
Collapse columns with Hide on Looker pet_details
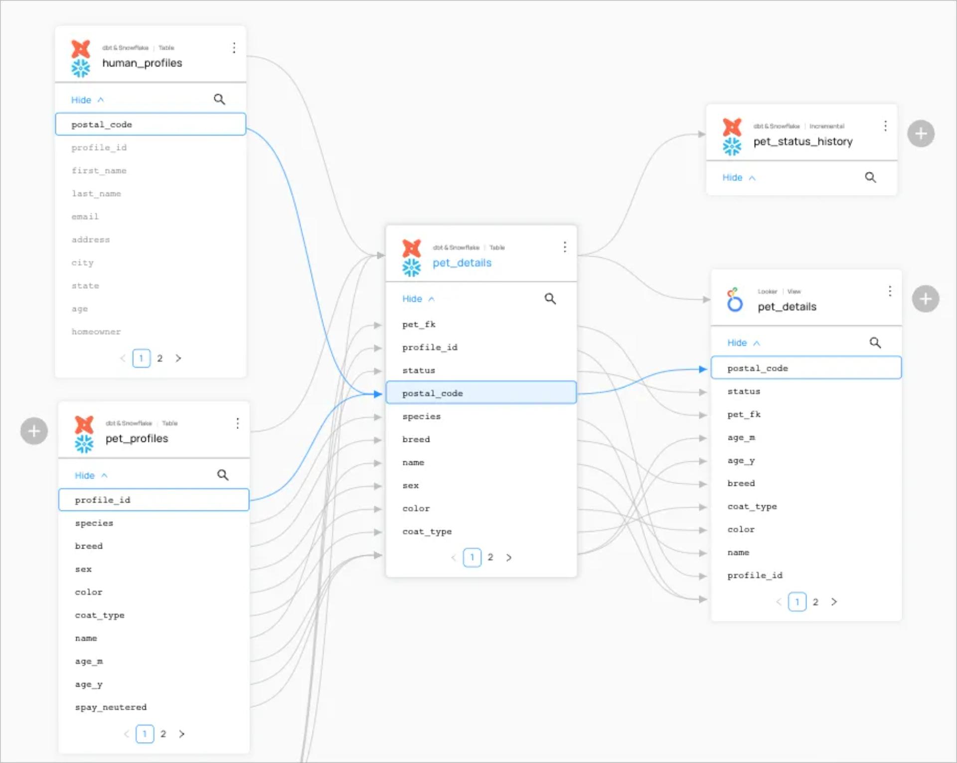pos(743,343)
